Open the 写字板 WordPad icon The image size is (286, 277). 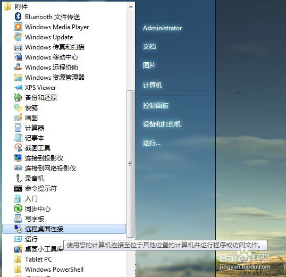18,219
